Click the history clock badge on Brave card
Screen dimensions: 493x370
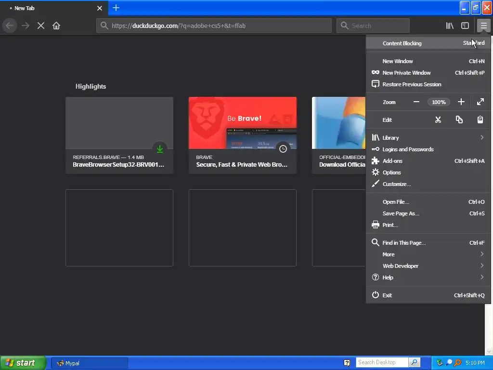[283, 149]
